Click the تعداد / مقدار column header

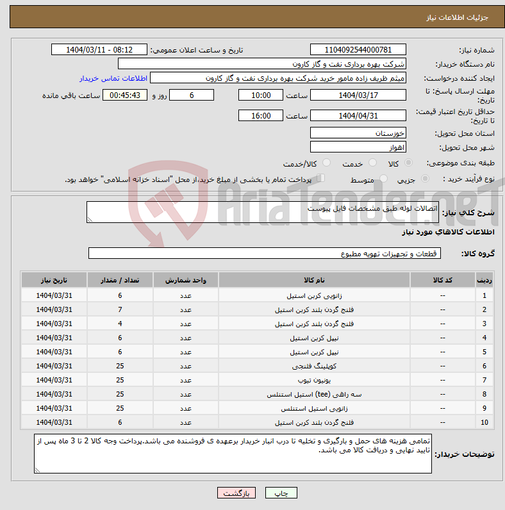(120, 280)
